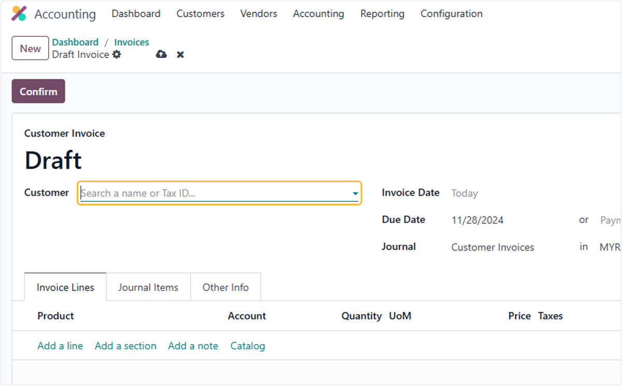Open the Vendors menu
Viewport: 622px width, 386px height.
coord(259,14)
